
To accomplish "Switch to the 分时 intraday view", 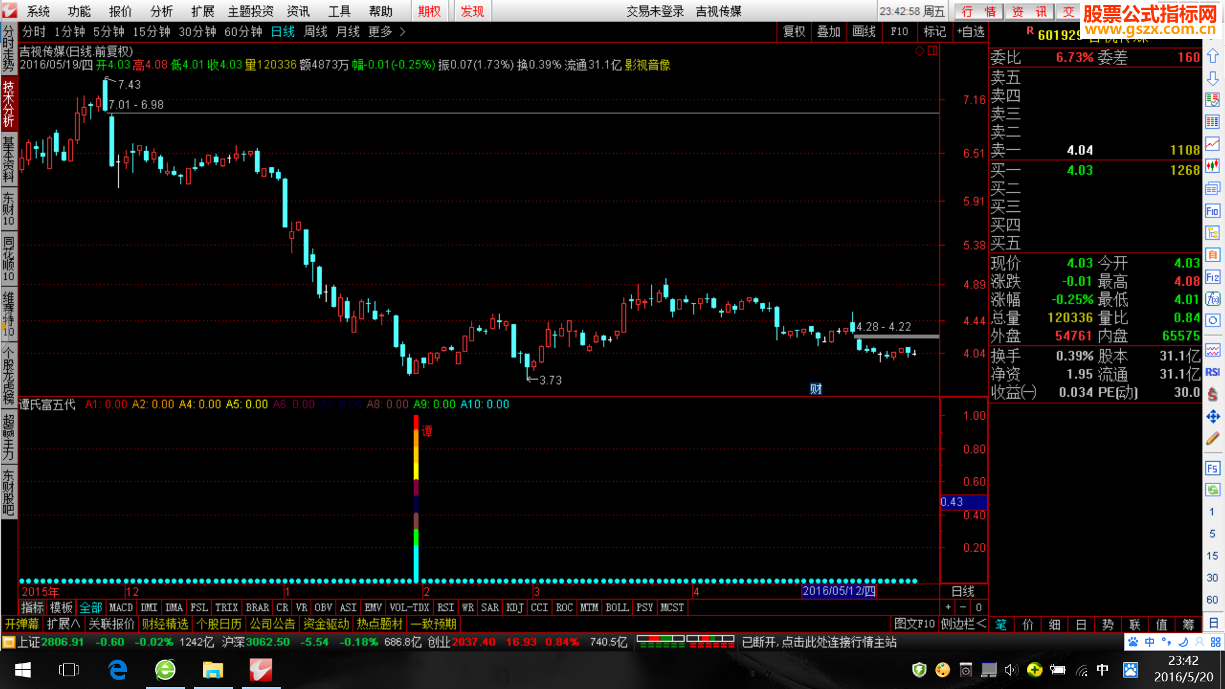I will 34,32.
